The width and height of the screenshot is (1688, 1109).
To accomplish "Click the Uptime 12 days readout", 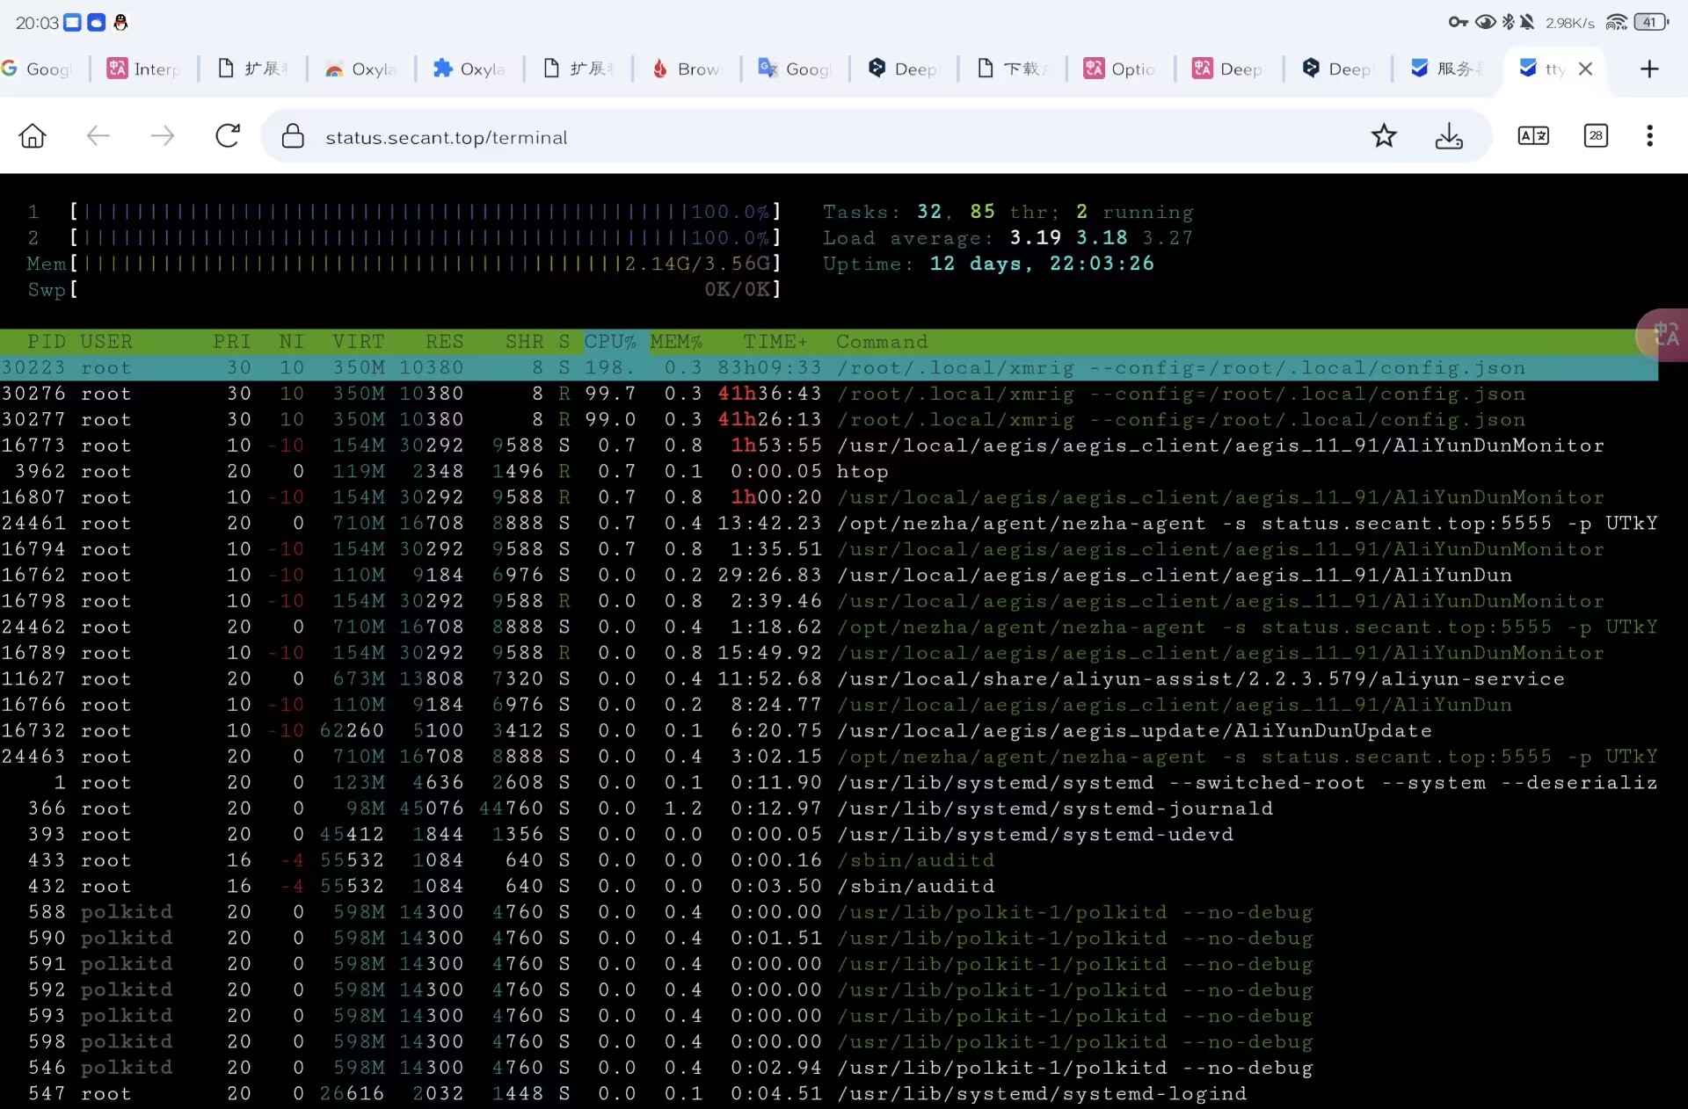I will coord(988,264).
